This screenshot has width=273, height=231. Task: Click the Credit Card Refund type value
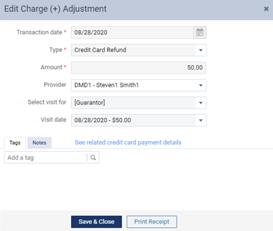[100, 50]
